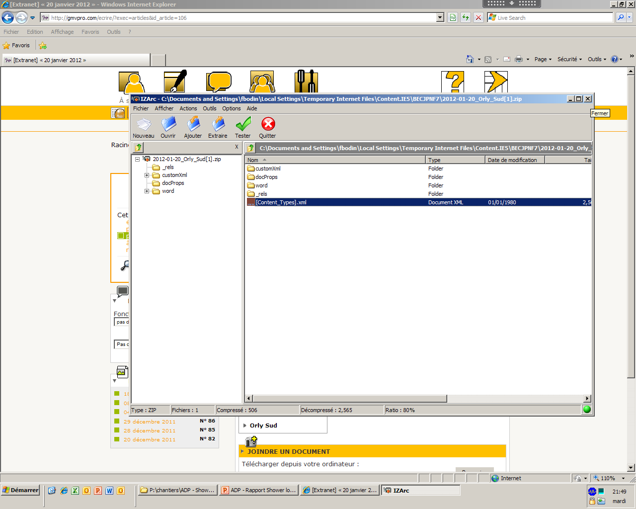636x509 pixels.
Task: Select the [Content_Types].xml file row
Action: [418, 202]
